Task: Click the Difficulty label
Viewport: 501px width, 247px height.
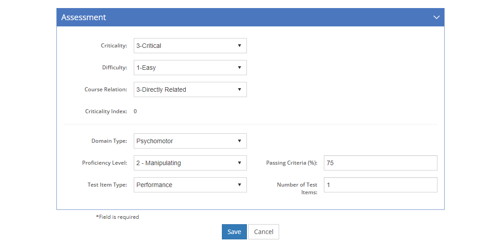Action: tap(115, 68)
